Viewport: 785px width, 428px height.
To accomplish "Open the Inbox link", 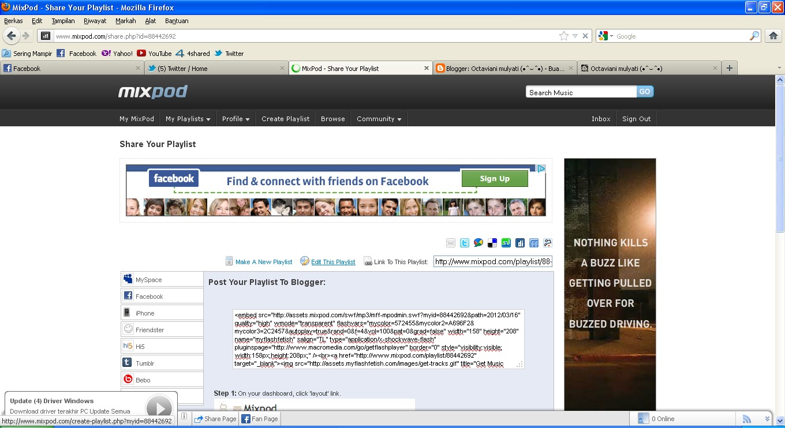I will [x=601, y=119].
